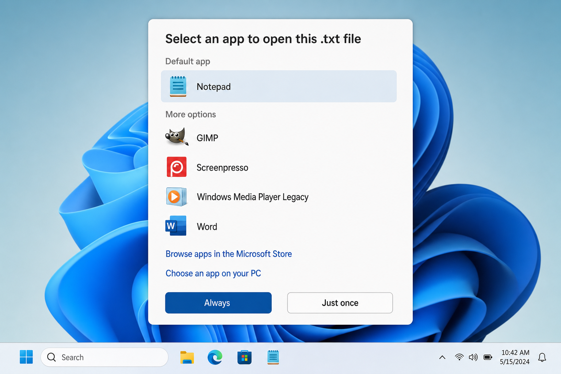Launch Microsoft Edge from the taskbar
Viewport: 561px width, 374px height.
click(215, 357)
